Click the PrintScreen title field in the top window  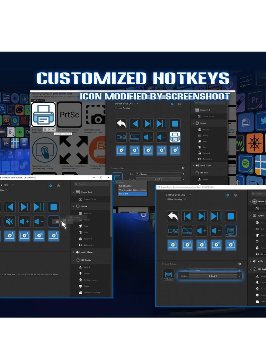click(158, 174)
